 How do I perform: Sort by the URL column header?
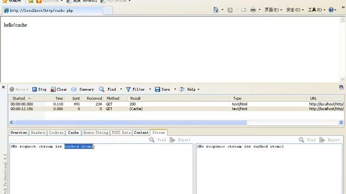[325, 98]
